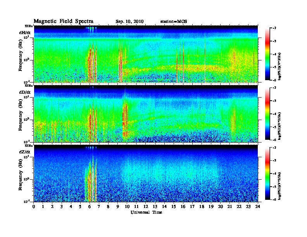Screen dimensions: 307x237
Task: Click inside the dZ/dt spectrogram plot
Action: tap(146, 173)
